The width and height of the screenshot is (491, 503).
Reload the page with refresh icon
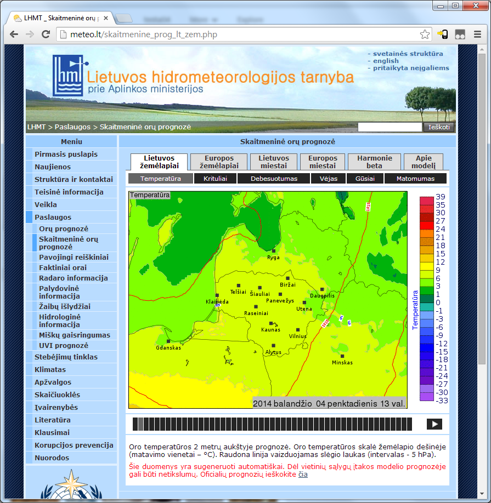click(46, 35)
